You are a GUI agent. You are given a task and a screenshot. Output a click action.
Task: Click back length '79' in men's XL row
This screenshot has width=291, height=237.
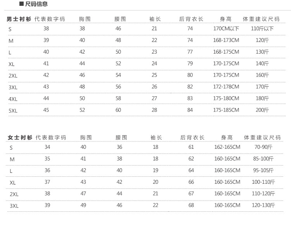pos(190,64)
